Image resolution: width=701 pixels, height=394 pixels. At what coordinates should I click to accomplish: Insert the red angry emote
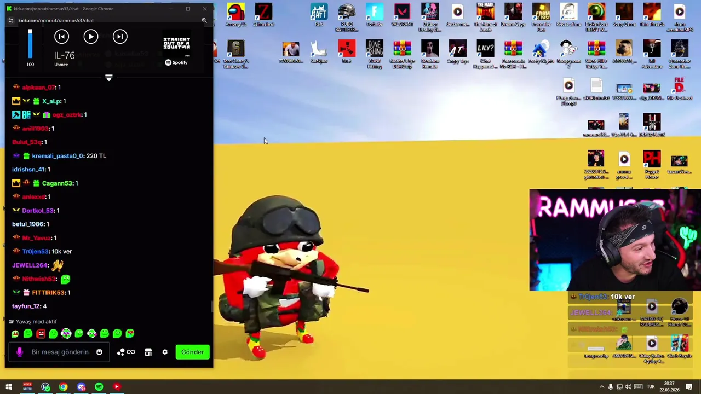(x=41, y=334)
